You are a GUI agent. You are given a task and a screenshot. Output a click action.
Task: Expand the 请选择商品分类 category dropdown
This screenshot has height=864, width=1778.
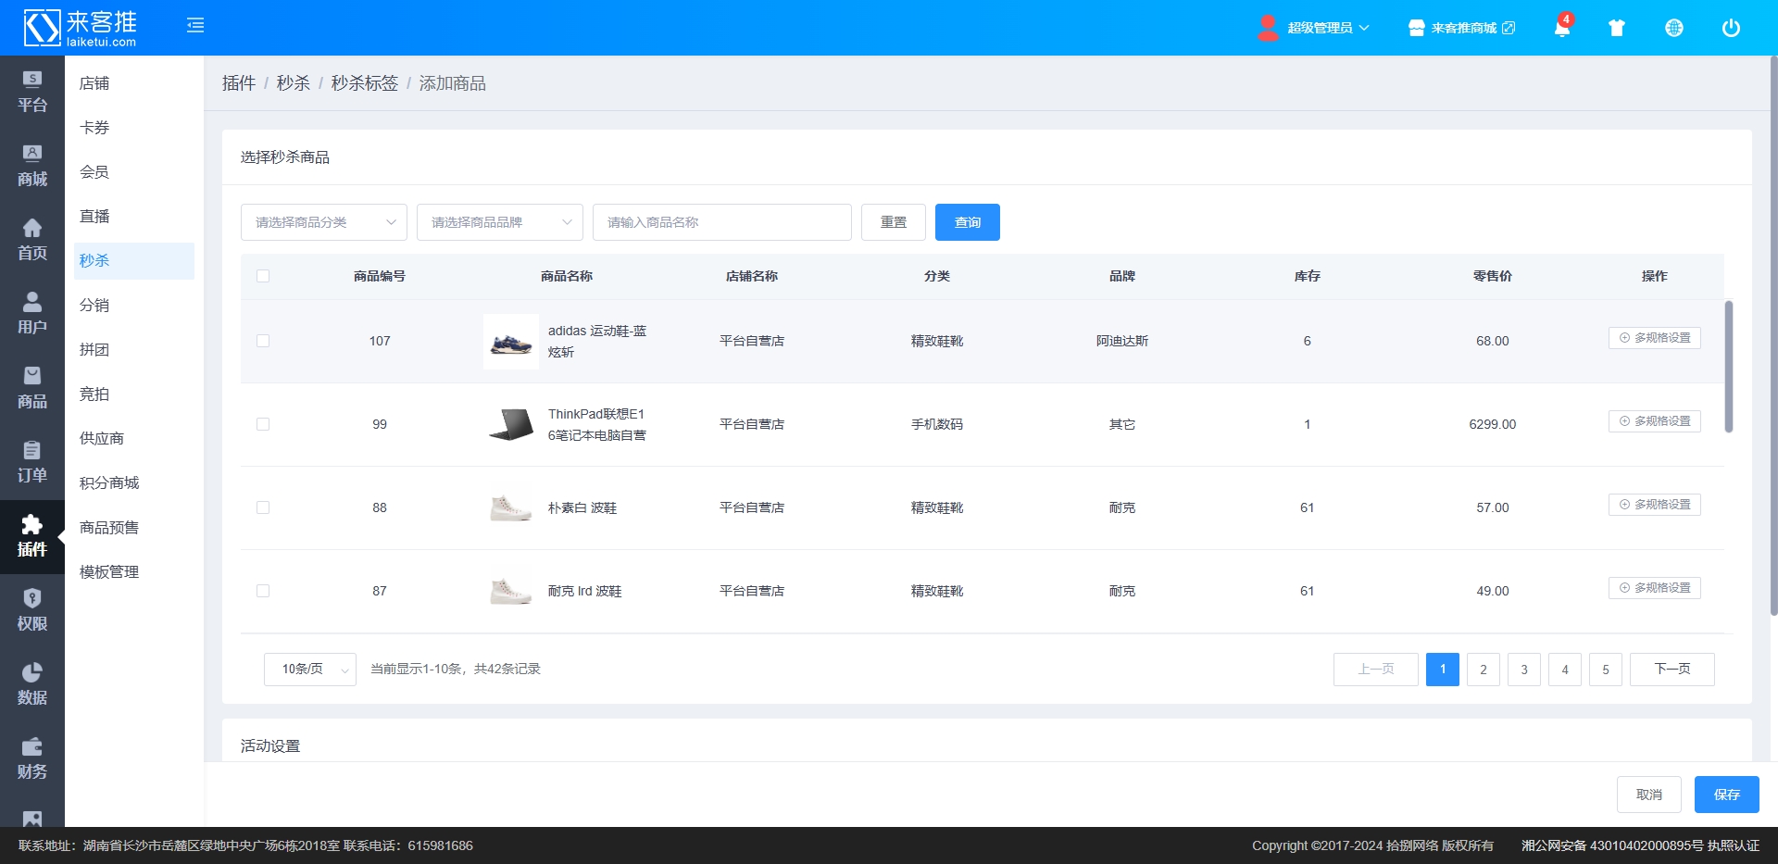[323, 222]
